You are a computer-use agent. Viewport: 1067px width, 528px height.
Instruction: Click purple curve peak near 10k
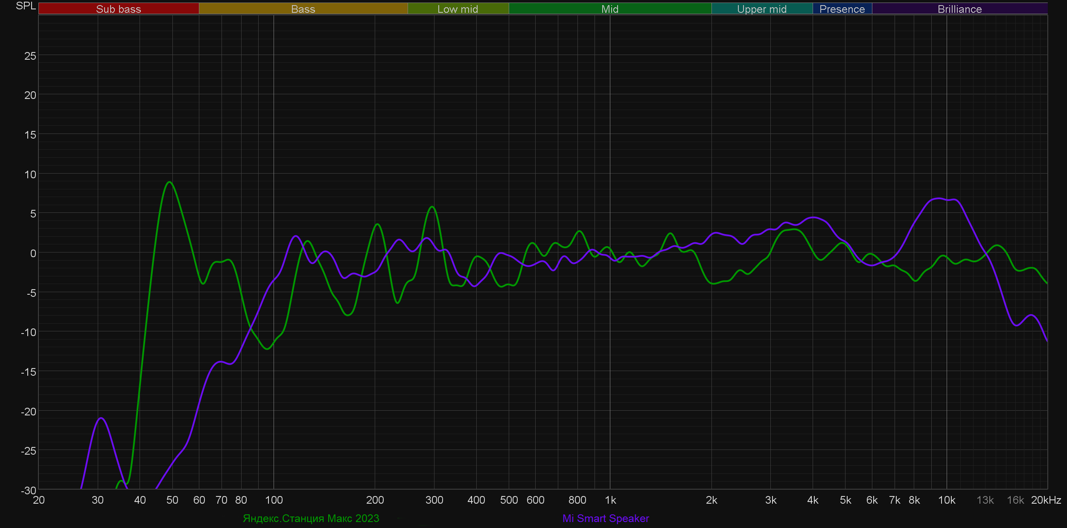[938, 198]
